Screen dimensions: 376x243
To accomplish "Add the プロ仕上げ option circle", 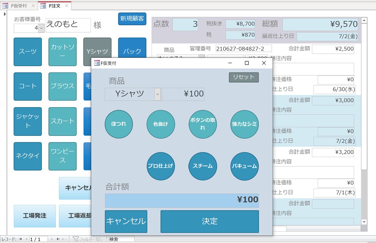I will tap(161, 166).
